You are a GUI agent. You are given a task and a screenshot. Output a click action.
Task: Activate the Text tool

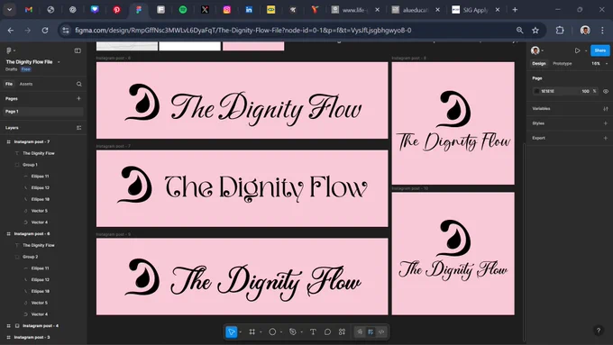coord(313,332)
